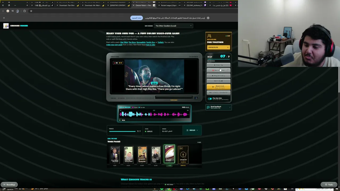Select the Sing Chilling John Cena pack
The height and width of the screenshot is (191, 340).
[x=115, y=154]
